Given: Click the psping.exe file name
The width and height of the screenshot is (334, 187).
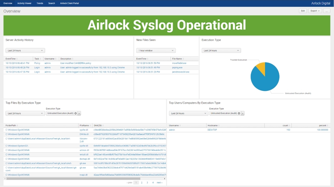Looking at the screenshot, I should (177, 68).
